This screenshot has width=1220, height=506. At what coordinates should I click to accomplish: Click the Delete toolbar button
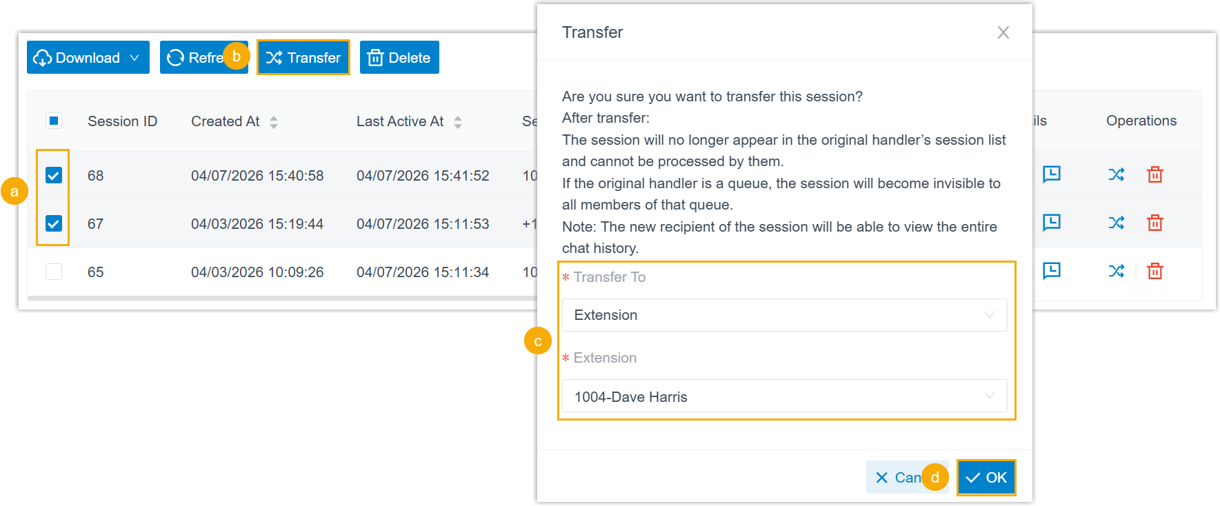point(399,58)
